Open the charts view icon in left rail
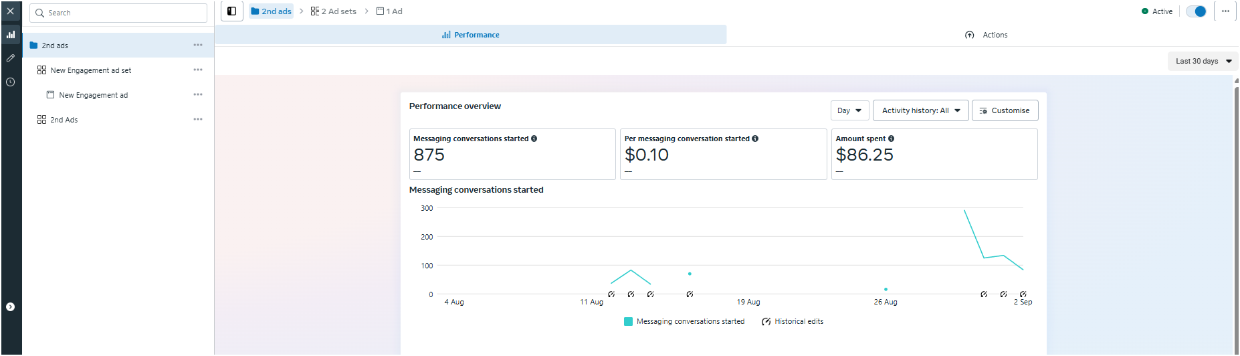 point(10,35)
